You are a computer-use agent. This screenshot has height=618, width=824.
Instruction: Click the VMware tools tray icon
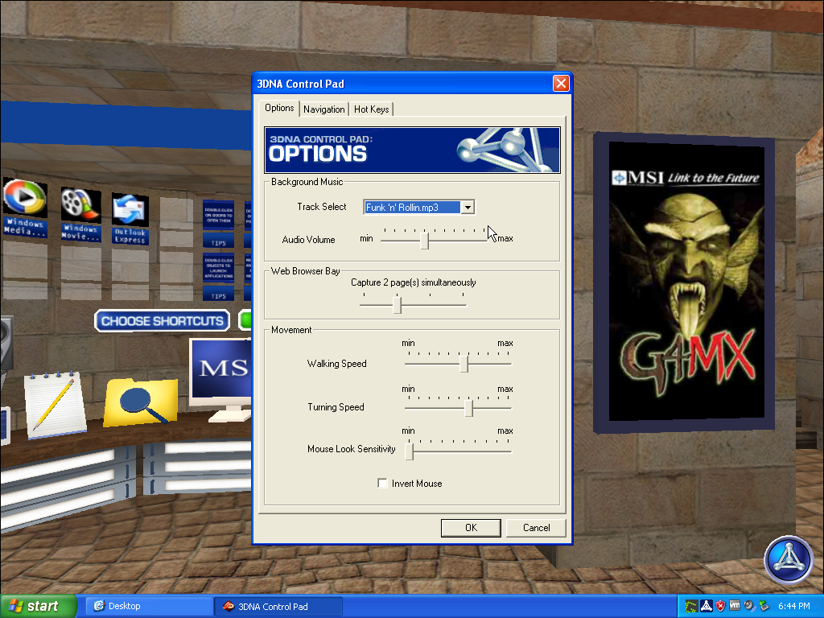[735, 606]
